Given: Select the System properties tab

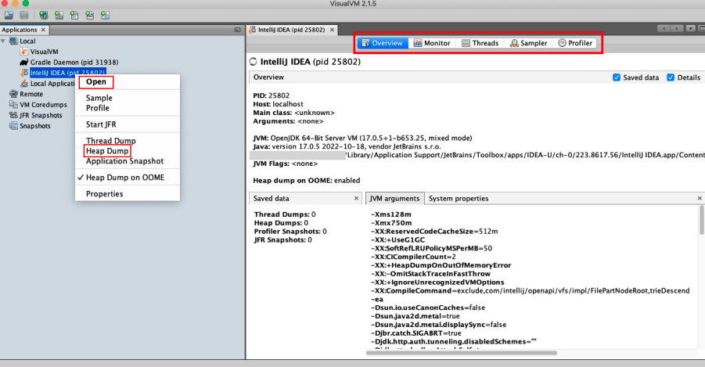Looking at the screenshot, I should (459, 198).
